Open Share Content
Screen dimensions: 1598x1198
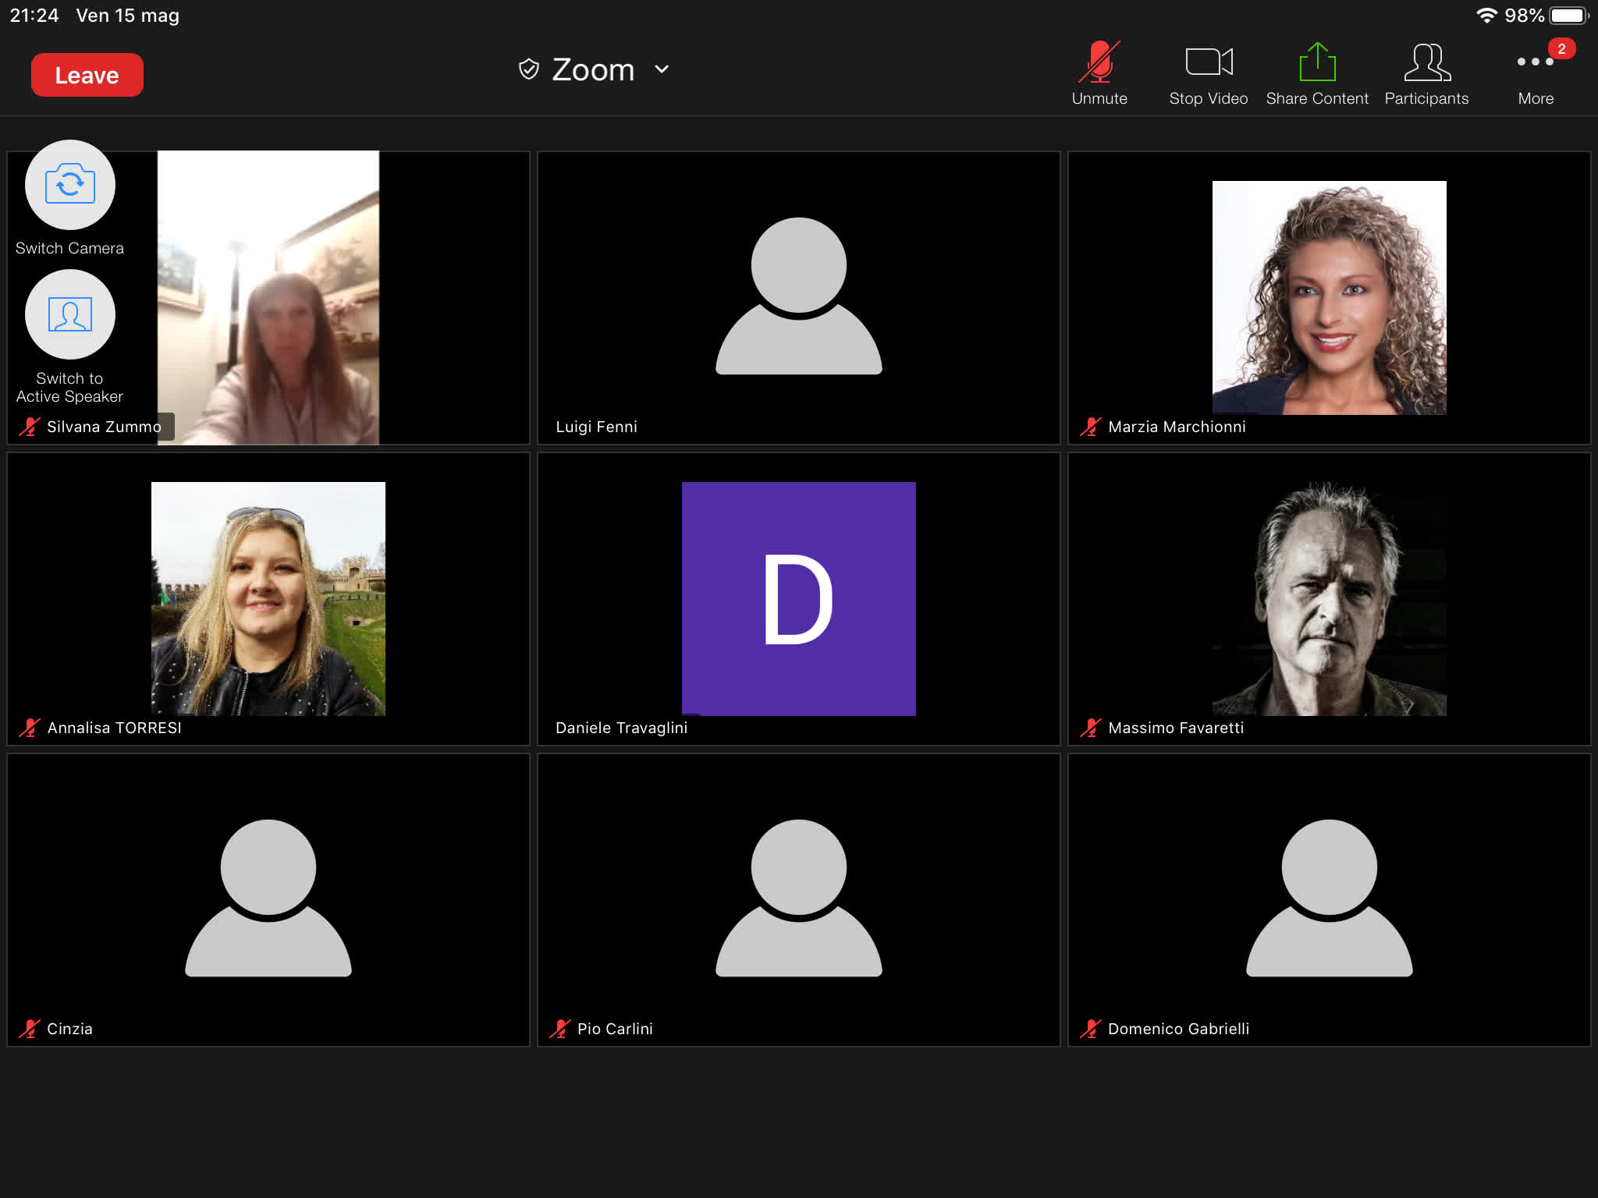pos(1317,74)
